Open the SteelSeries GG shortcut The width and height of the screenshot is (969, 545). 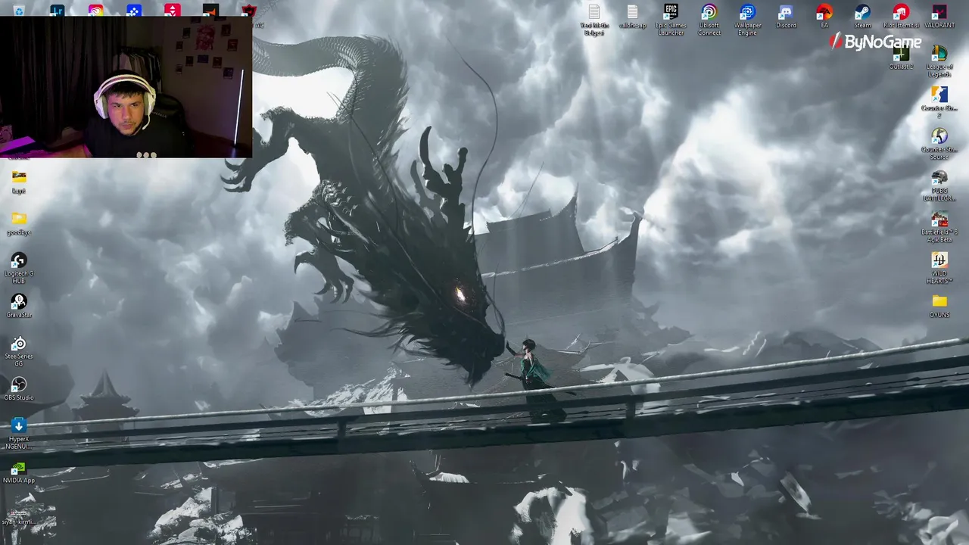tap(19, 351)
